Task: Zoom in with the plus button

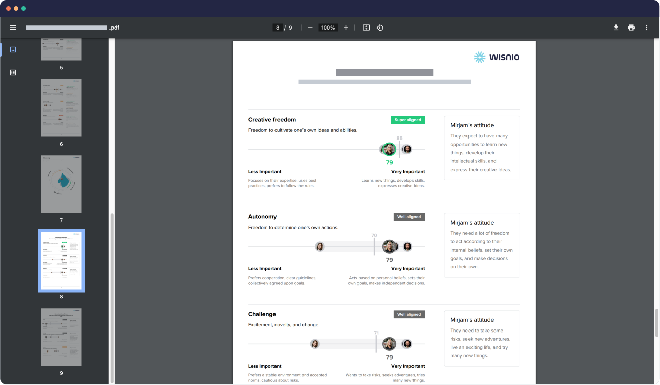Action: click(x=346, y=28)
